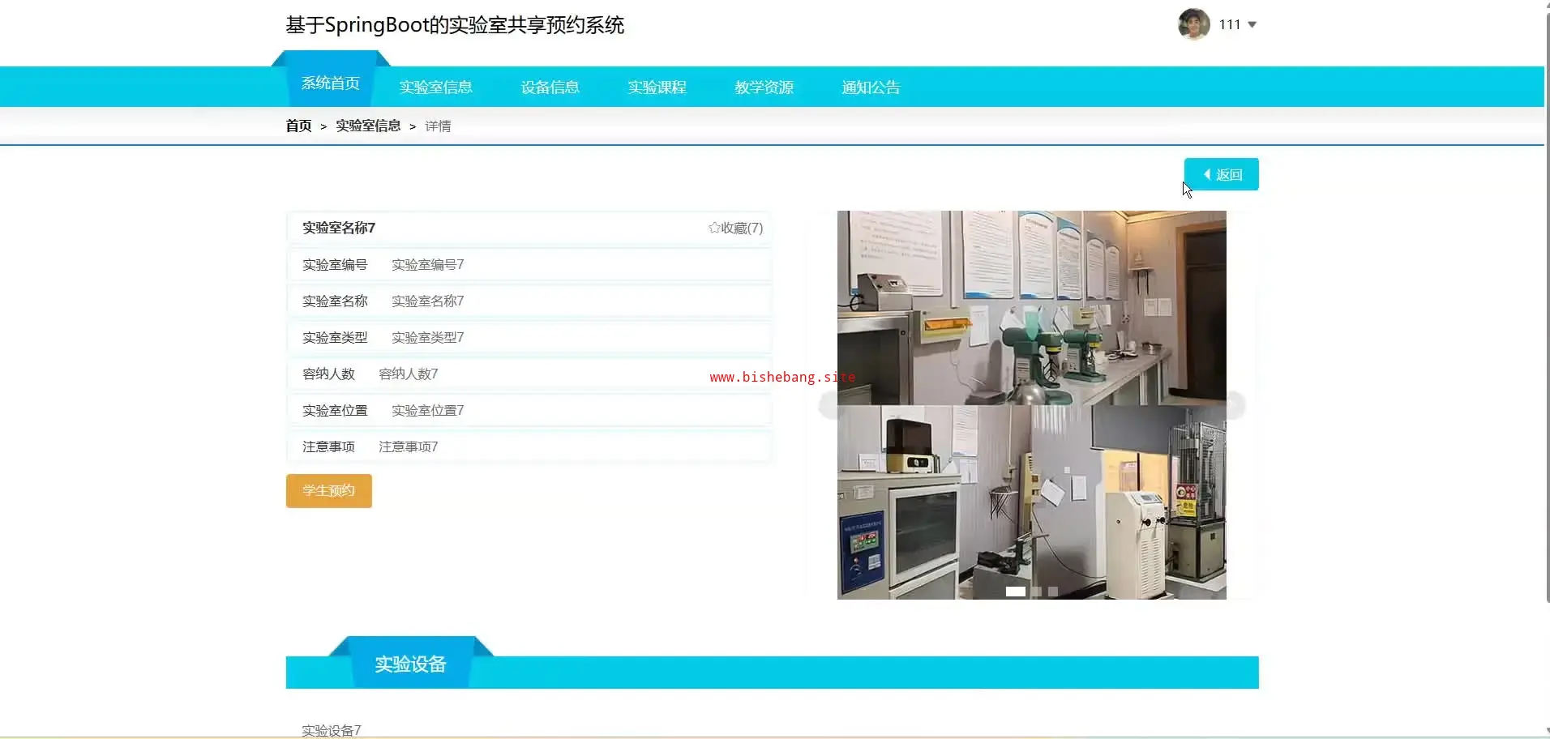Image resolution: width=1550 pixels, height=739 pixels.
Task: Open the 通知公告 menu item
Action: 871,88
